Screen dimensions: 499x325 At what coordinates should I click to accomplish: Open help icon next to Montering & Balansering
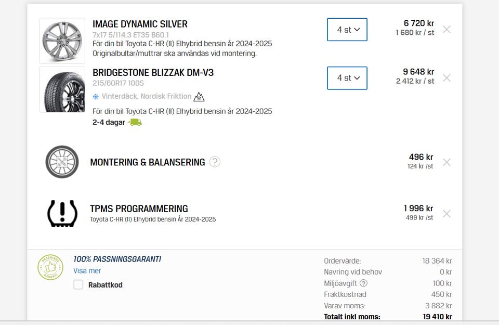click(215, 162)
